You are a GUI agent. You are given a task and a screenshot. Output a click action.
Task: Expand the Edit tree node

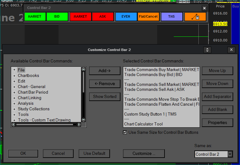click(x=14, y=81)
